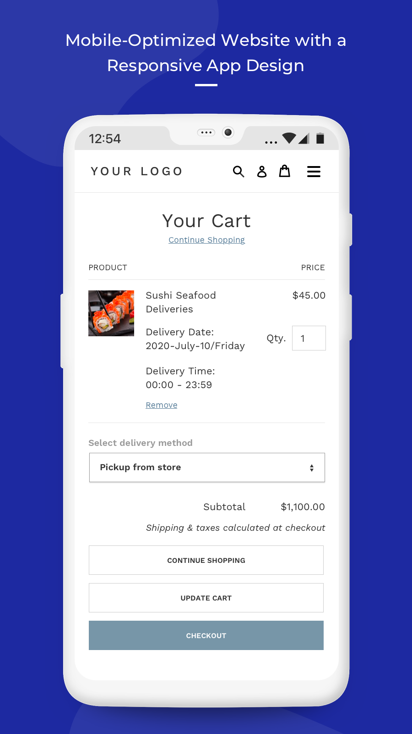Screen dimensions: 412x734
Task: Open the account profile icon
Action: point(262,172)
